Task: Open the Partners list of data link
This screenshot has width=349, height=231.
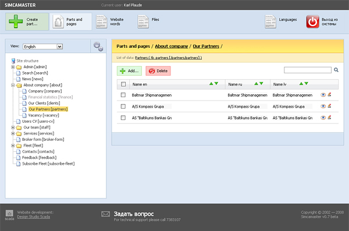Action: click(x=168, y=58)
